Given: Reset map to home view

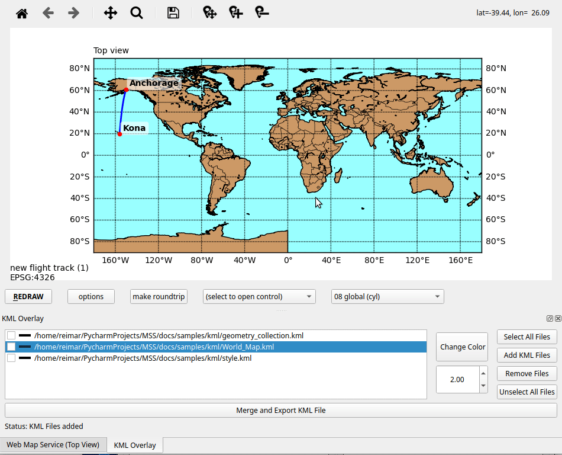Looking at the screenshot, I should coord(22,13).
